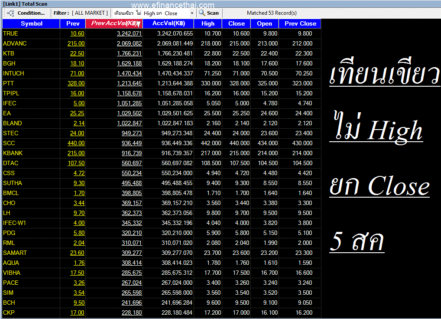
Task: Click INTUCH's High value 71.250
Action: pos(212,73)
